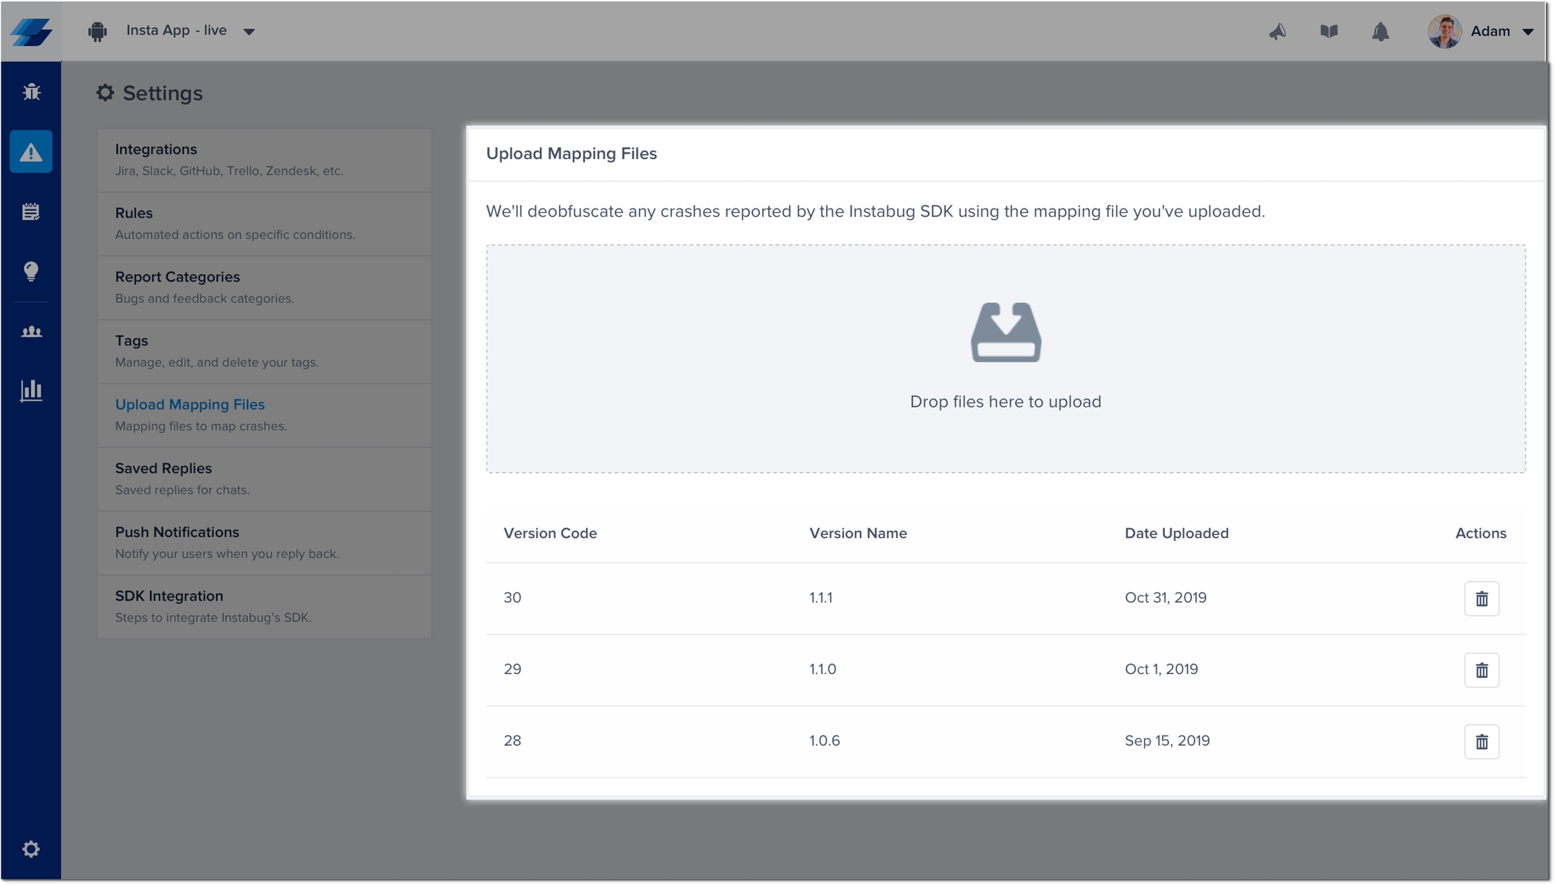
Task: Open the megaphone announcements icon
Action: click(1277, 32)
